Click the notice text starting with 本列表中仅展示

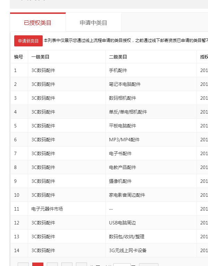pos(126,41)
